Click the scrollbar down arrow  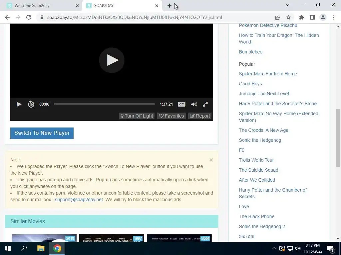(x=338, y=239)
